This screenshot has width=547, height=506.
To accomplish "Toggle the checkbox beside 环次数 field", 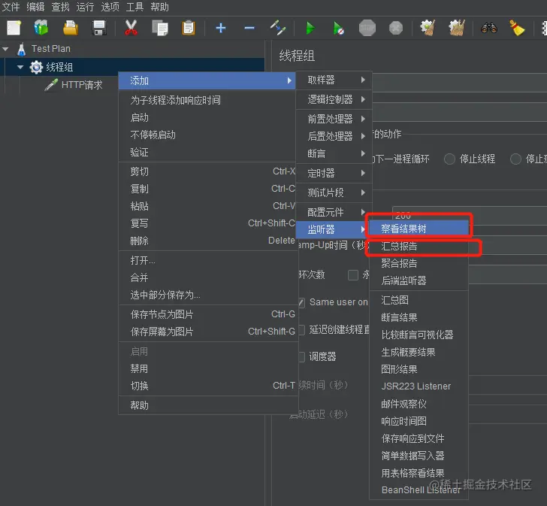I will coord(353,275).
